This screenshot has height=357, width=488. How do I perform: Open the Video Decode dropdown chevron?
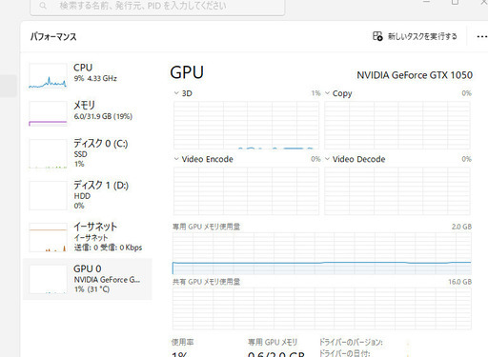pos(327,159)
